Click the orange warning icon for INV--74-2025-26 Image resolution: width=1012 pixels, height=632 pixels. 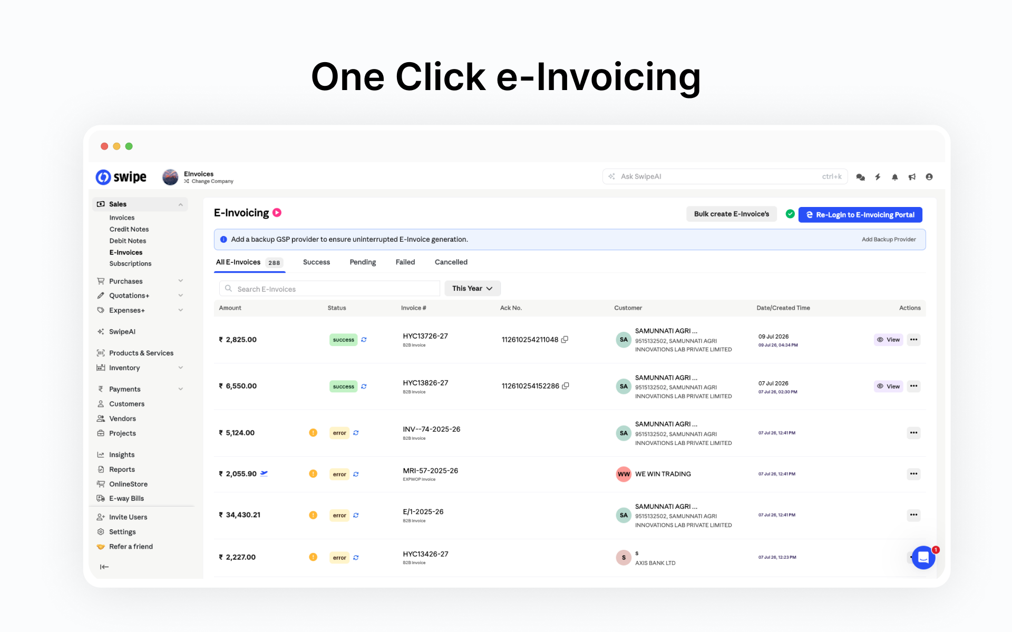click(x=313, y=433)
